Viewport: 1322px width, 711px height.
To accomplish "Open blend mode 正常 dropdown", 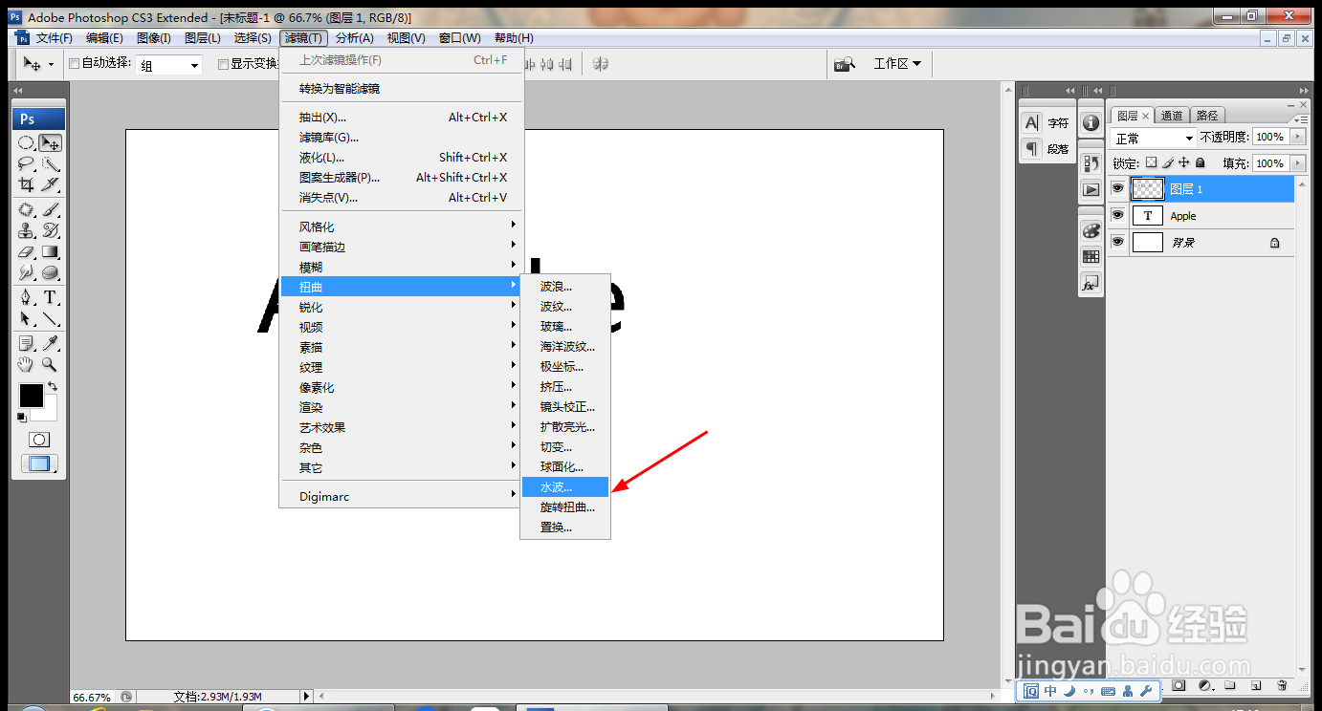I will (1155, 139).
